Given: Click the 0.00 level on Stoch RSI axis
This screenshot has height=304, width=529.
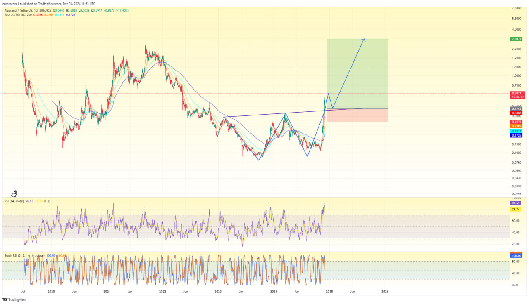Looking at the screenshot, I should [515, 285].
